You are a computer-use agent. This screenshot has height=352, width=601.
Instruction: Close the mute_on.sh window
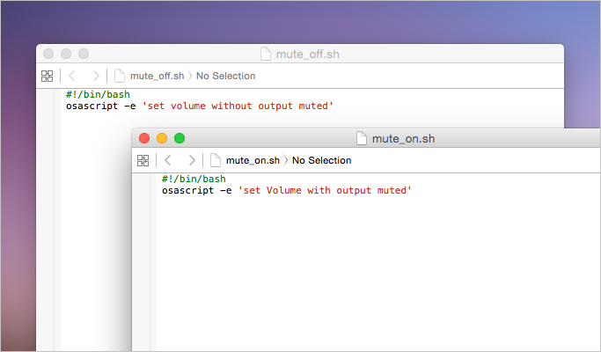click(144, 138)
